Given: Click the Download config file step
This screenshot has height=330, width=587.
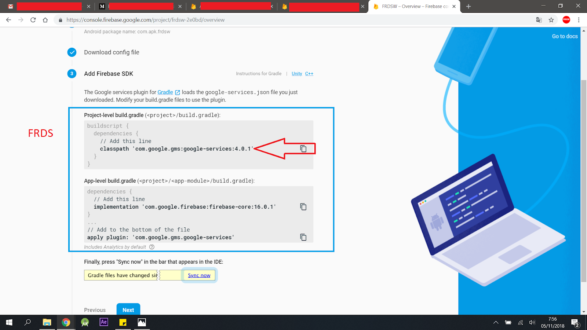Looking at the screenshot, I should click(112, 52).
